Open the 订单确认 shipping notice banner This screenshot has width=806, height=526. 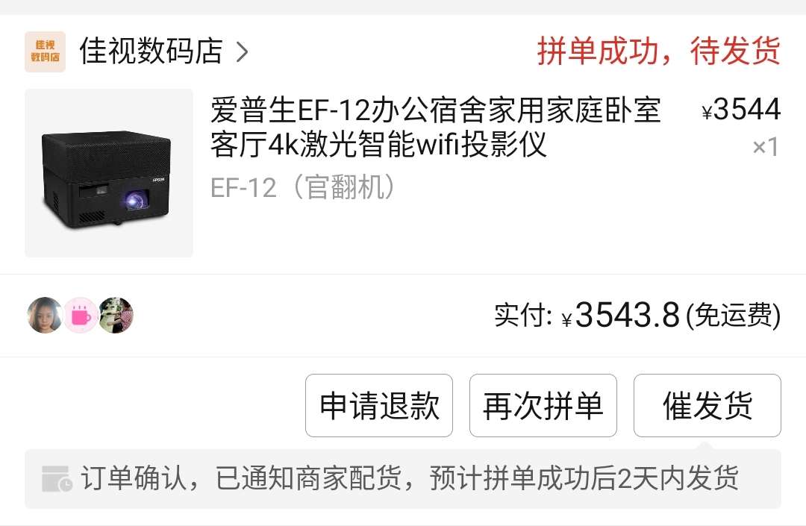[403, 479]
